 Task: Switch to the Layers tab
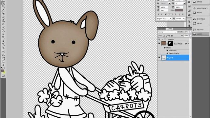(x=169, y=29)
